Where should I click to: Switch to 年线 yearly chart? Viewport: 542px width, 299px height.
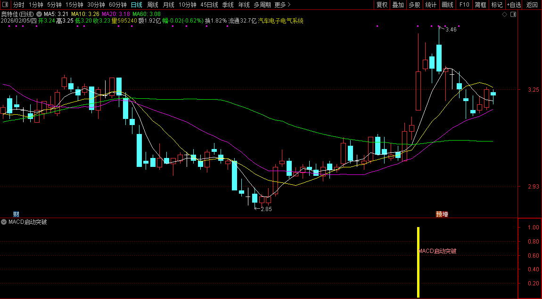[x=244, y=5]
